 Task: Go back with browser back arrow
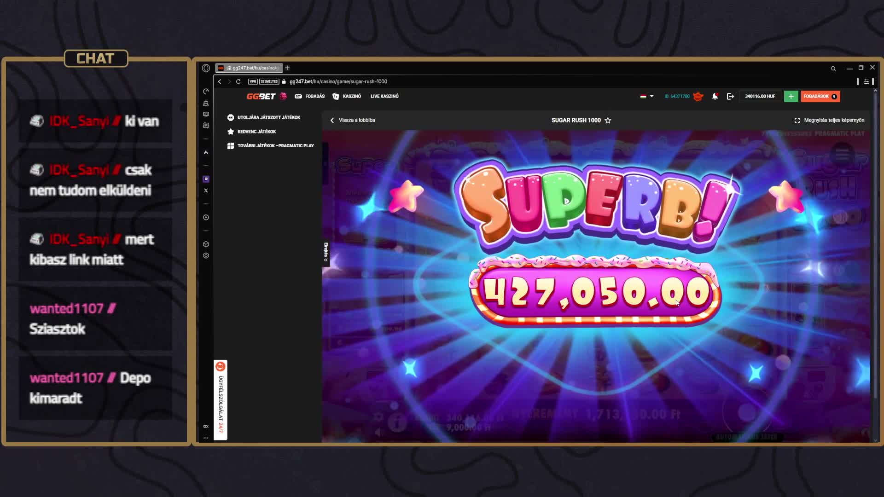point(220,81)
